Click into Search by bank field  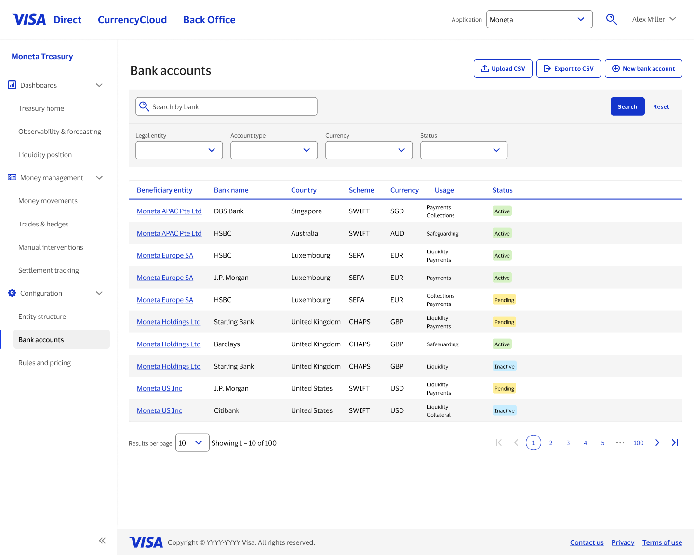coord(227,106)
